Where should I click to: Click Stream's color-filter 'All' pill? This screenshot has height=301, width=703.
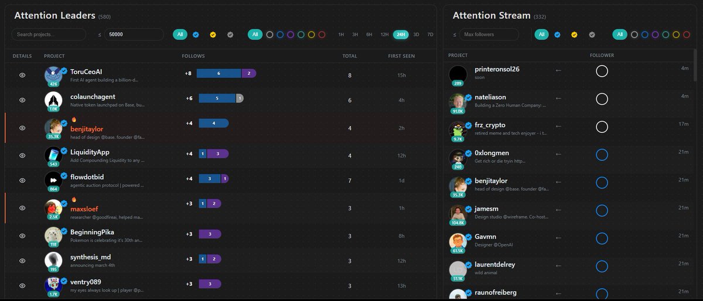(x=620, y=35)
